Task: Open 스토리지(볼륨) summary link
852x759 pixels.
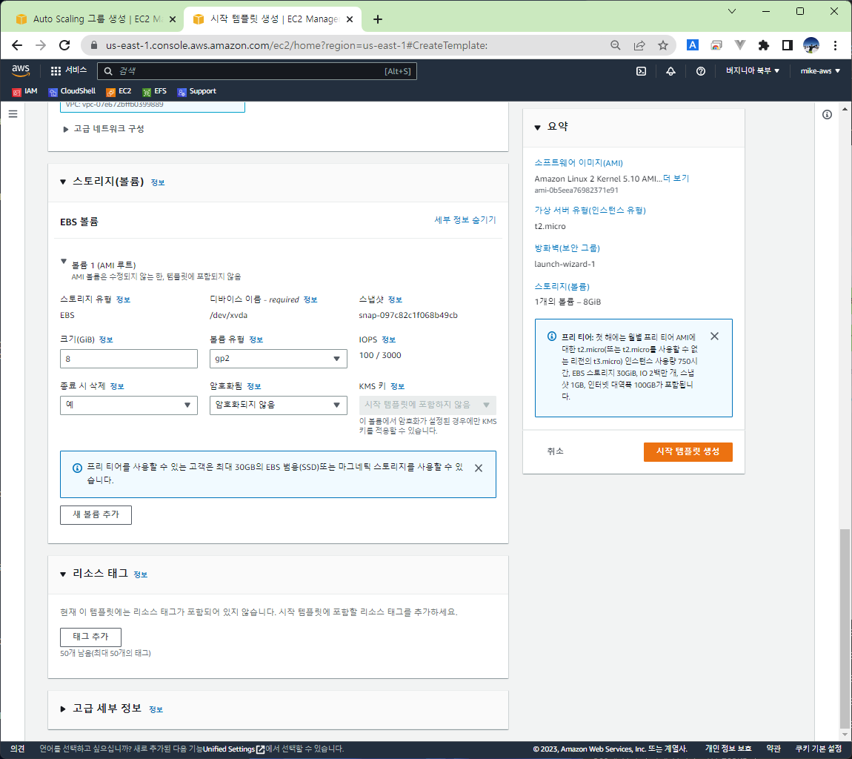Action: point(562,287)
